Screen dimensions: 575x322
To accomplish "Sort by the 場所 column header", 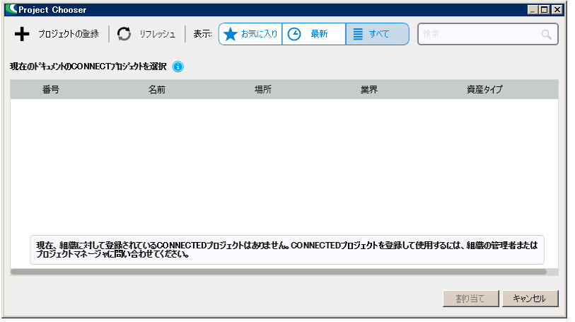I will 263,89.
